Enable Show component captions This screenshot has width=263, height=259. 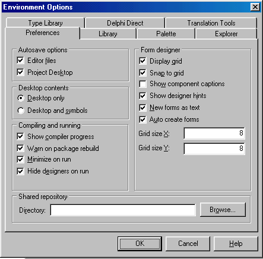pos(142,84)
